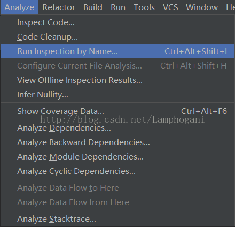The image size is (235, 227).
Task: Open the Window menu
Action: coord(202,7)
